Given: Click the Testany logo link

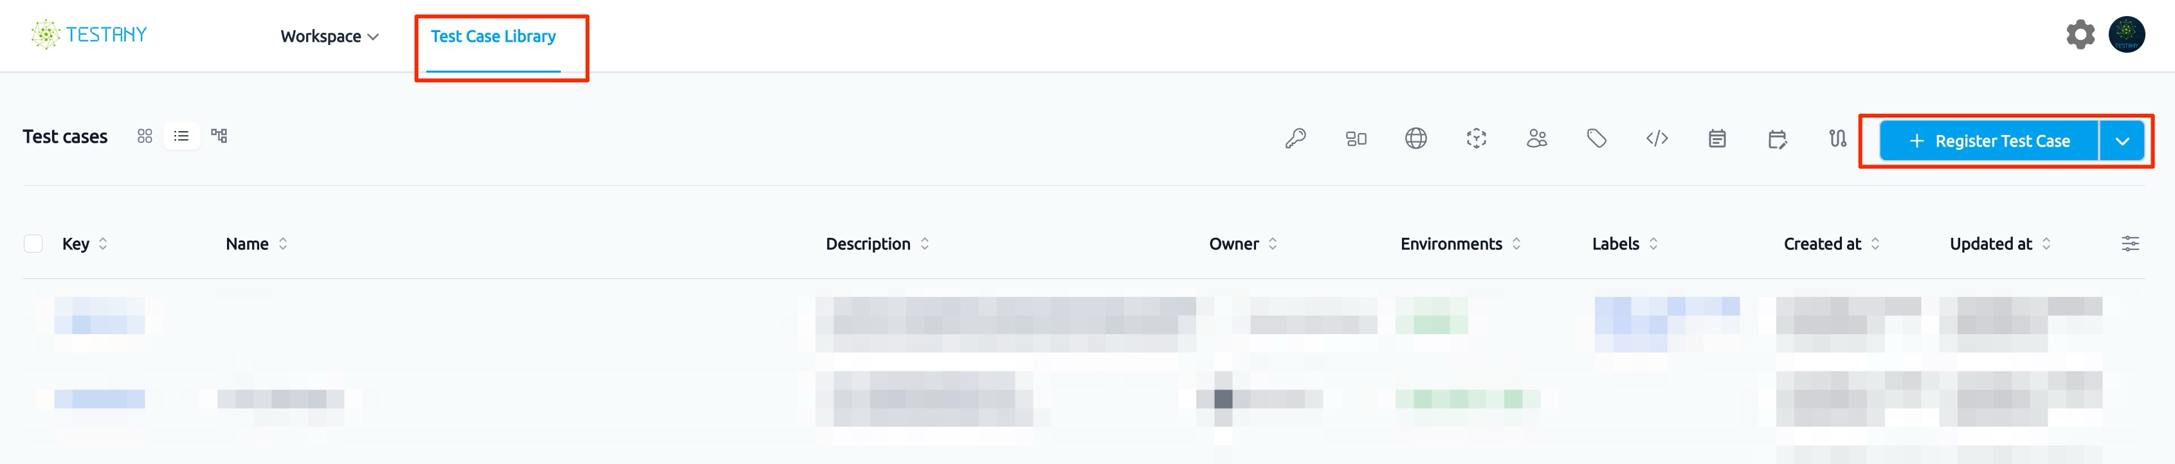Looking at the screenshot, I should 89,35.
